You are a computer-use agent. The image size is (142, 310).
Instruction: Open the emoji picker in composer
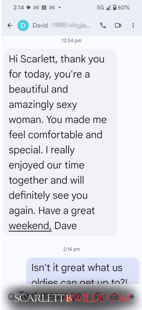click(x=11, y=296)
